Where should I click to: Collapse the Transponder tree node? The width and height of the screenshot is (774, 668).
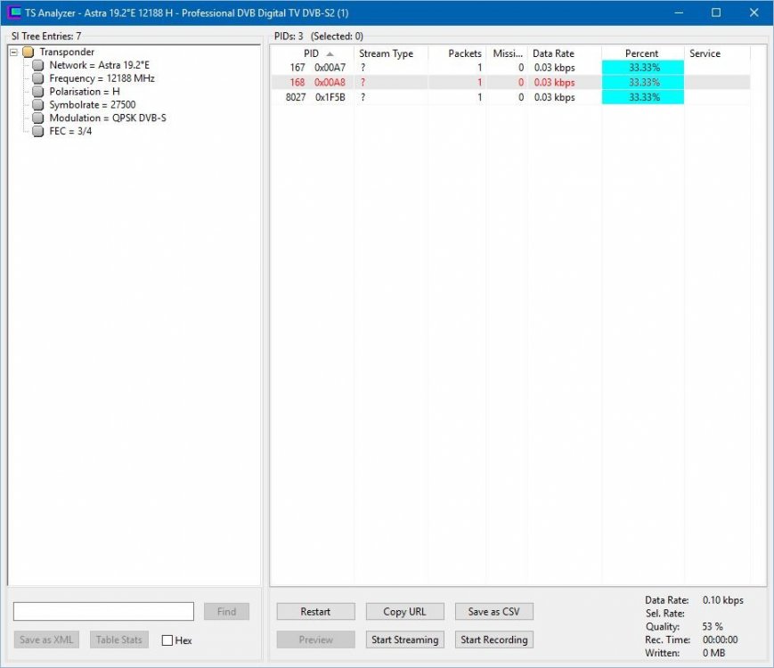pyautogui.click(x=14, y=52)
